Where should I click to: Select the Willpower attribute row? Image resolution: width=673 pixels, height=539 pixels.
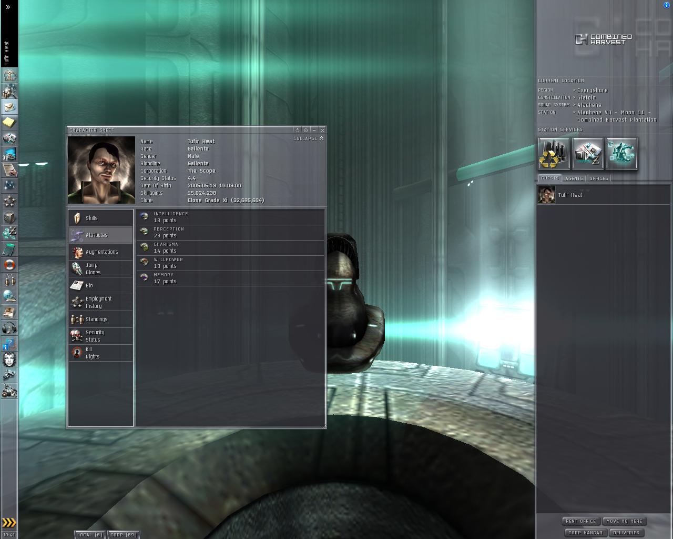click(x=230, y=263)
